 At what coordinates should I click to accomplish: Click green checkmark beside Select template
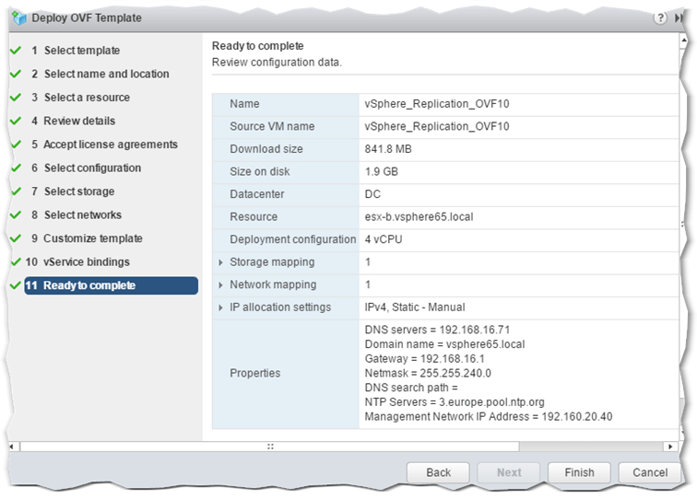click(x=16, y=50)
